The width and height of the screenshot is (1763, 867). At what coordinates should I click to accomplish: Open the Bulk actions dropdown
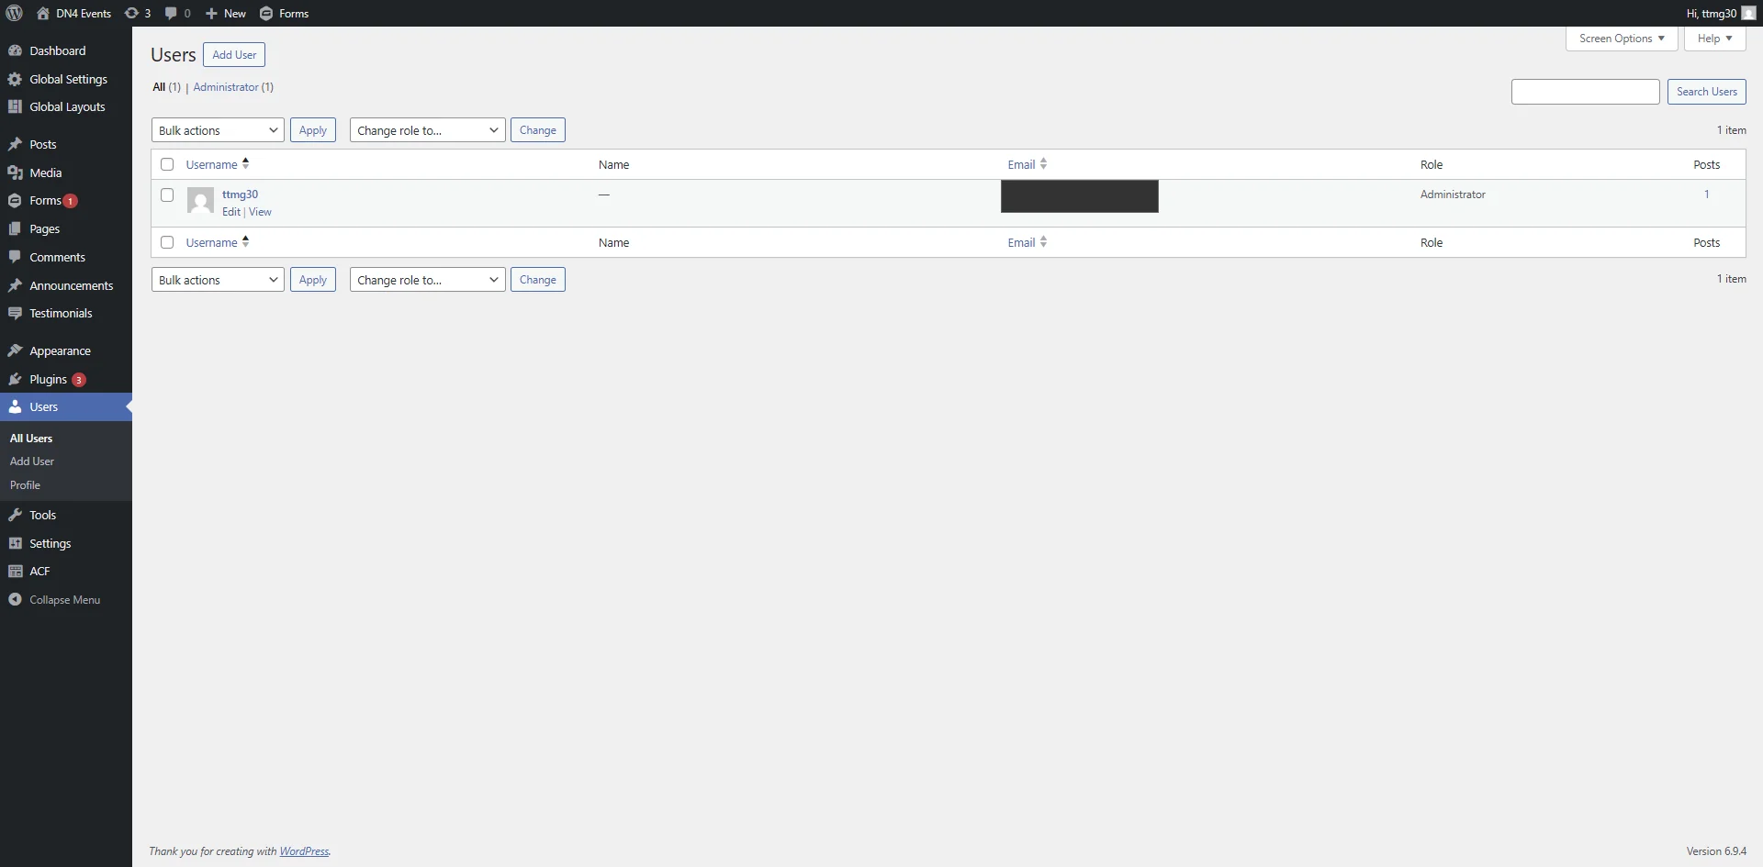217,129
